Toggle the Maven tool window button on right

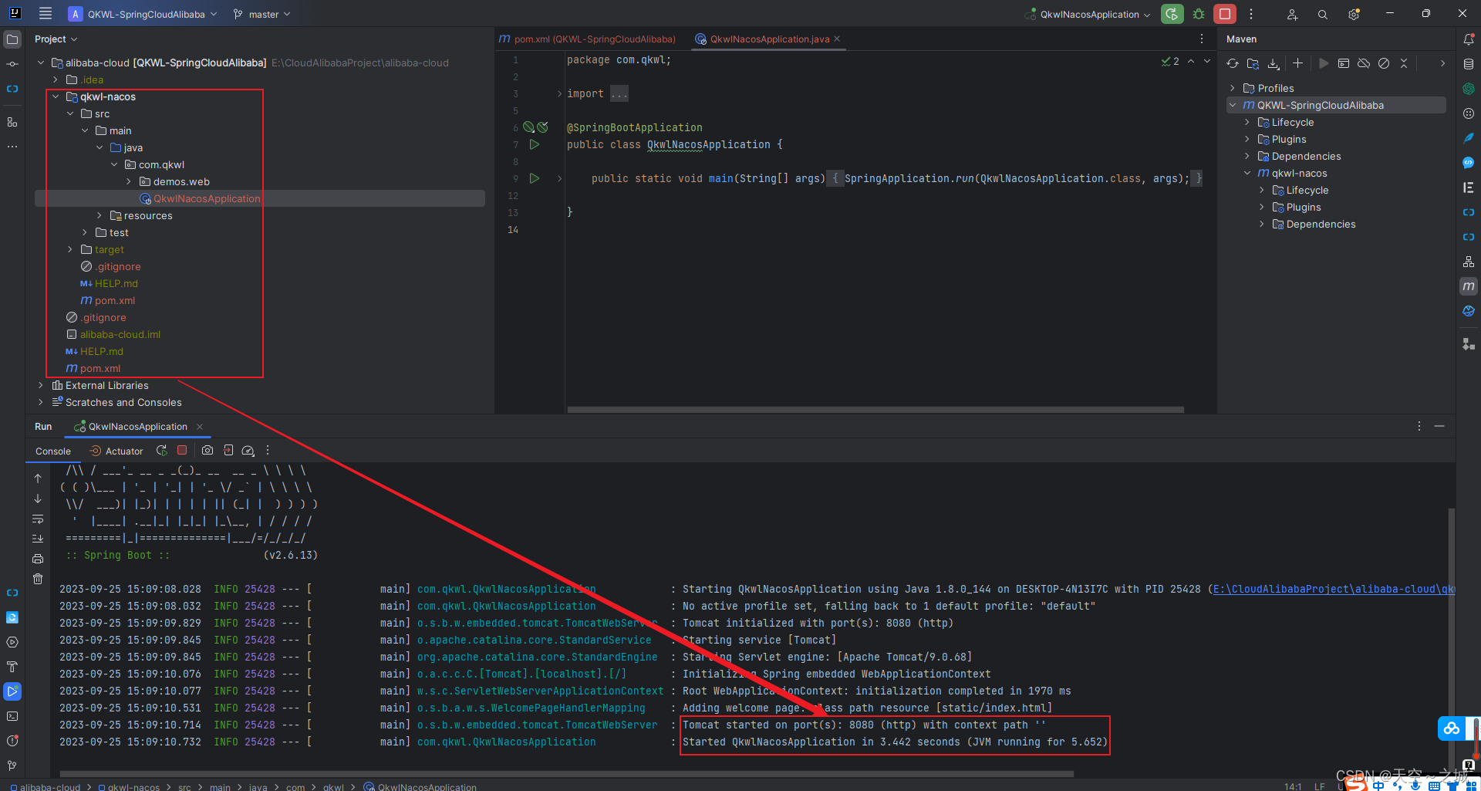[1469, 286]
